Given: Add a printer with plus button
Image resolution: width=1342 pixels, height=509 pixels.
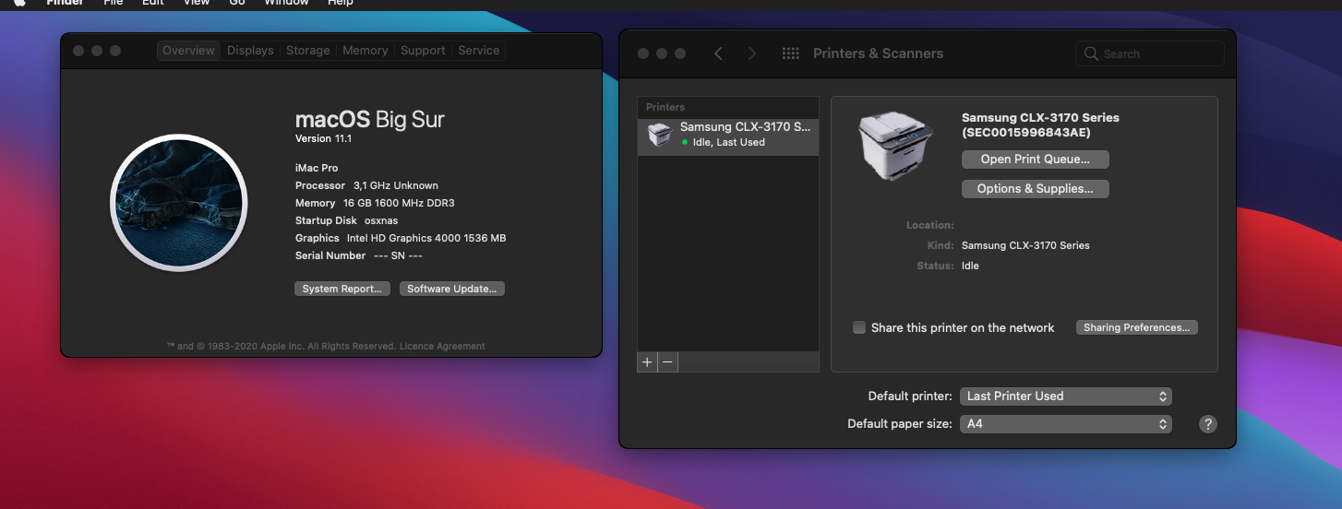Looking at the screenshot, I should (x=647, y=362).
